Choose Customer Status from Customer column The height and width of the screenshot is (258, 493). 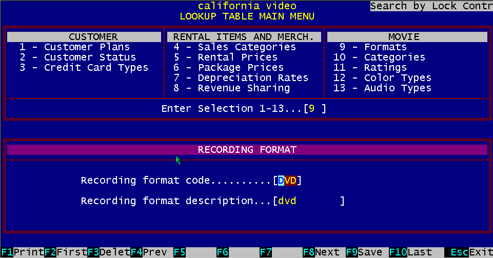click(x=77, y=57)
